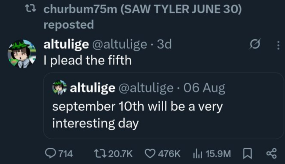Open the Grok slash-circle icon
Screen dimensions: 285x164
pyautogui.click(x=255, y=44)
